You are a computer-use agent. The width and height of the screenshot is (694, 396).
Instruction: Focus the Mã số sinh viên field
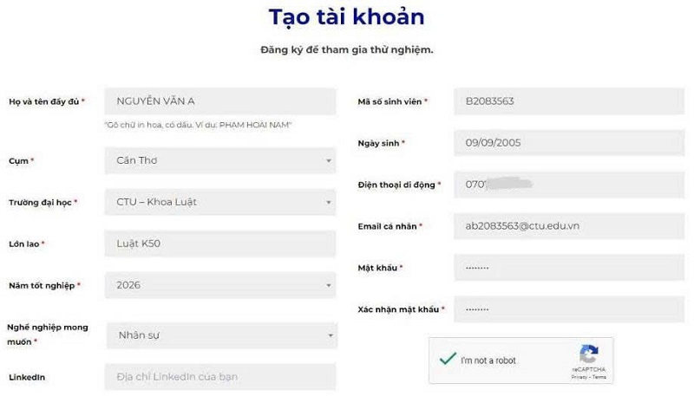(x=569, y=101)
